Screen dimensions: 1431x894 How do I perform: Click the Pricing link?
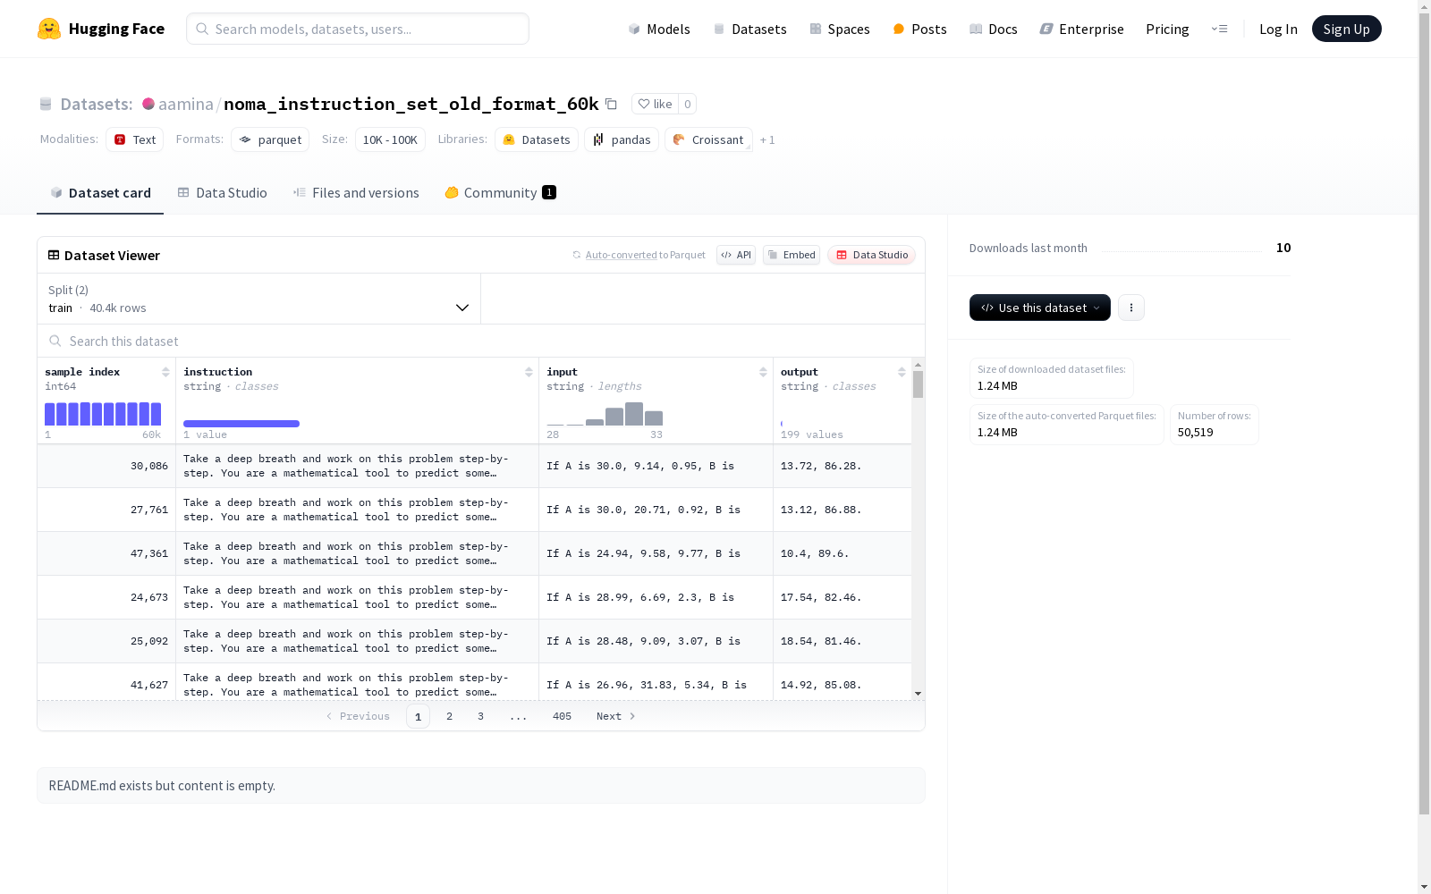(x=1167, y=29)
